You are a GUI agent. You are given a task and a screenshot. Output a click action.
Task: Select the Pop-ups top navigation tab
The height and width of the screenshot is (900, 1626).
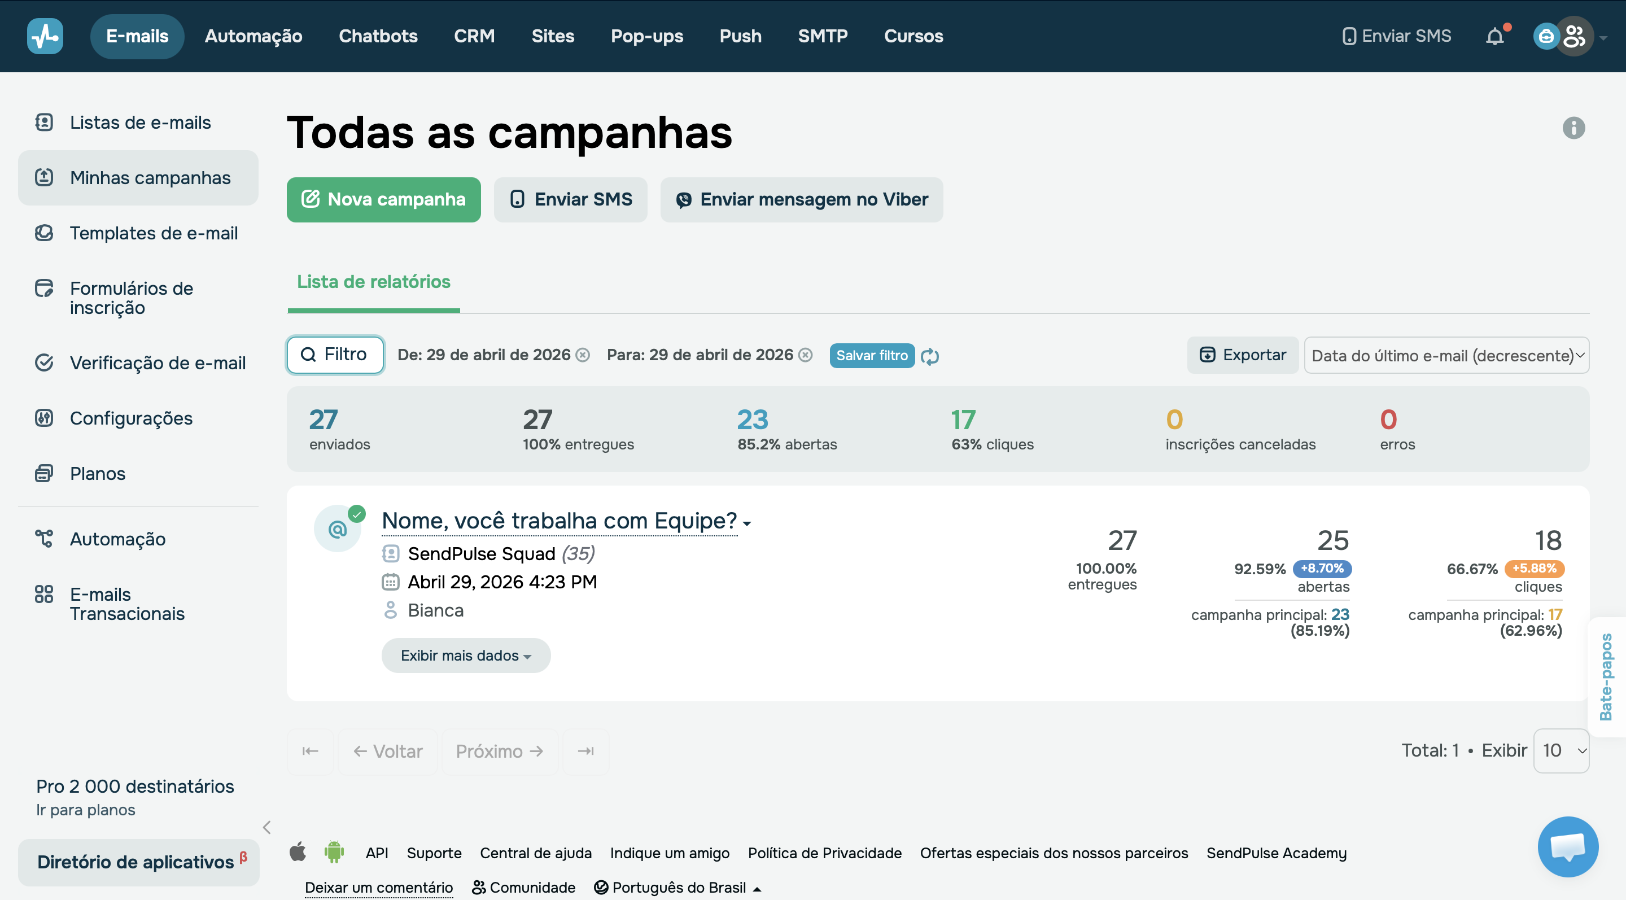(x=646, y=37)
